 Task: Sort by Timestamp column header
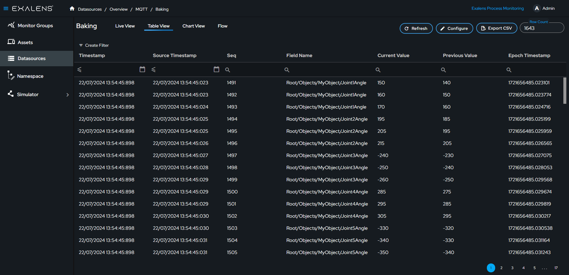pyautogui.click(x=92, y=55)
